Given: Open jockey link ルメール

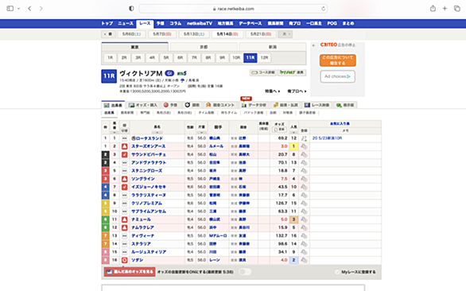Looking at the screenshot, I should 216,146.
